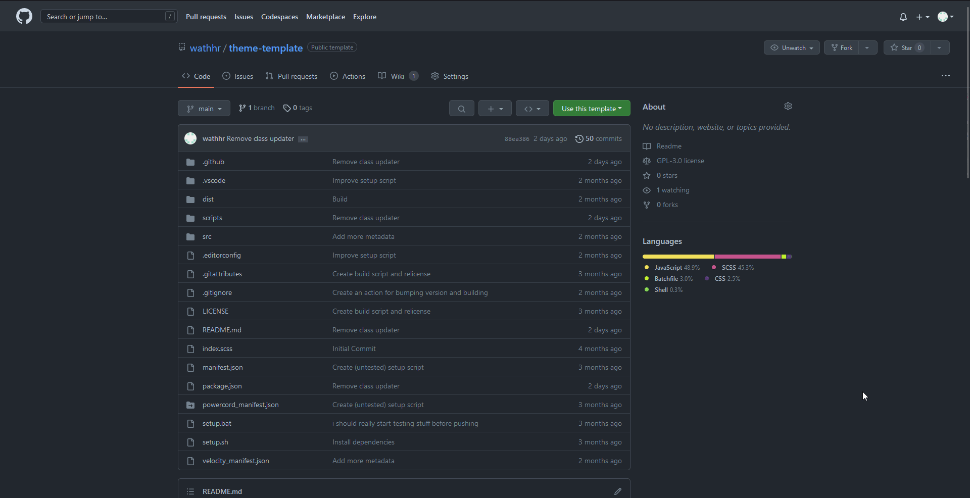
Task: Open the GitHub home page logo
Action: (23, 16)
